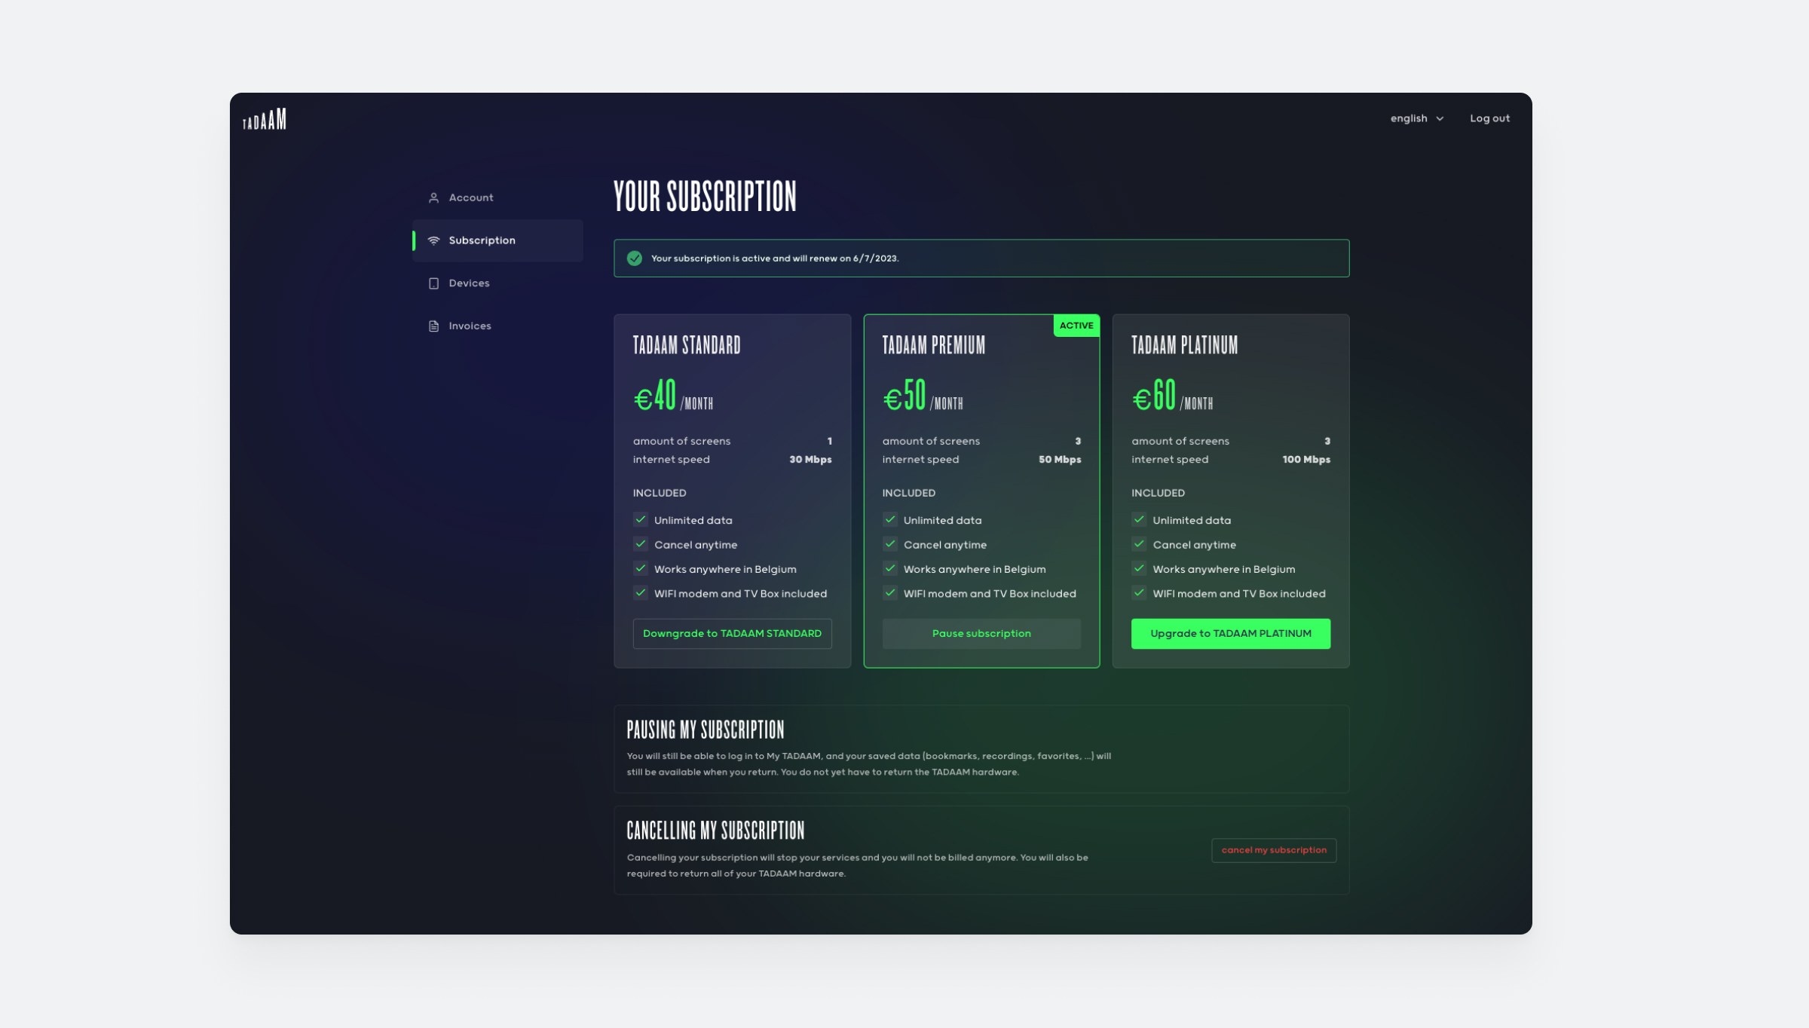Click amount of screens in Premium plan
The height and width of the screenshot is (1028, 1809).
tap(931, 441)
